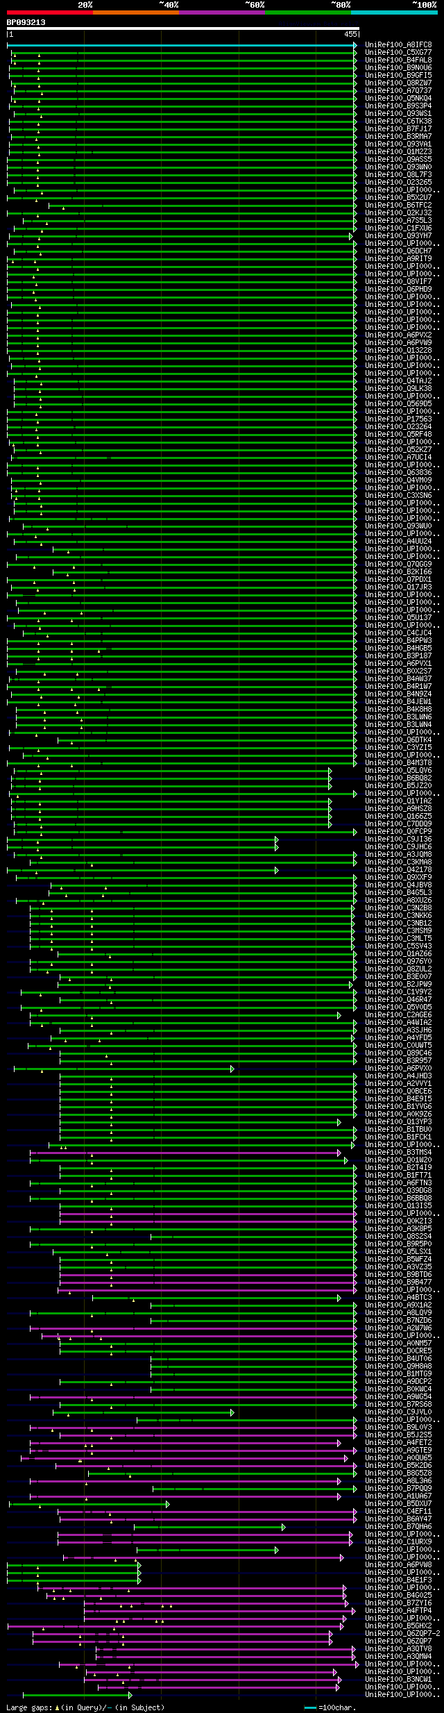Select the UniRef100_Q8L7F3 label
The width and height of the screenshot is (444, 1713).
click(x=398, y=175)
